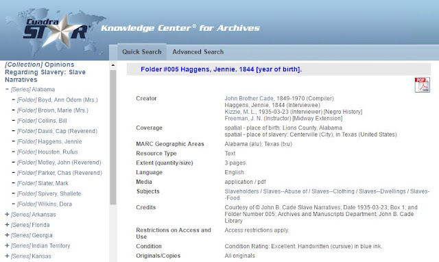Switch to the Advanced Search tab
The width and height of the screenshot is (439, 262).
(x=198, y=52)
